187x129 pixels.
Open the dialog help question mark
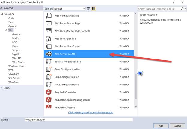[x=173, y=2]
